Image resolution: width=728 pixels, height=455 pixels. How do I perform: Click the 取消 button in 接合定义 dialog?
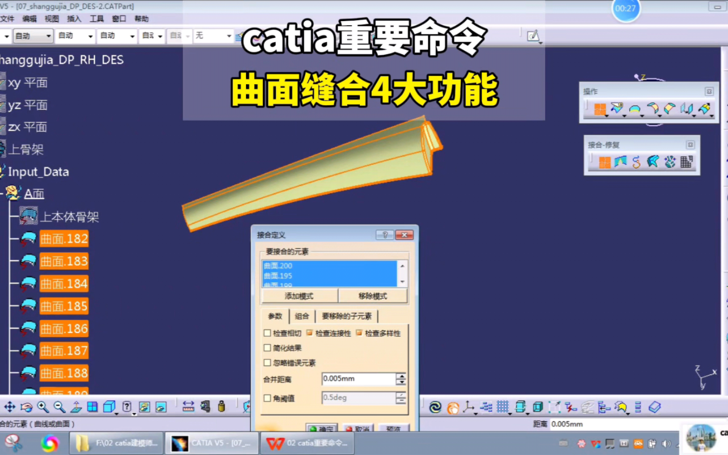pyautogui.click(x=358, y=428)
